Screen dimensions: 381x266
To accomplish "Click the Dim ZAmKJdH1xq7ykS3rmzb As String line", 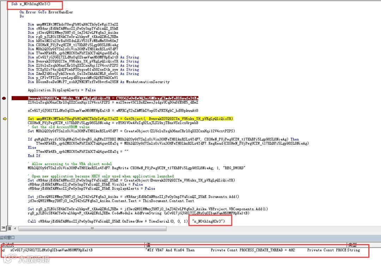I will 83,74.
